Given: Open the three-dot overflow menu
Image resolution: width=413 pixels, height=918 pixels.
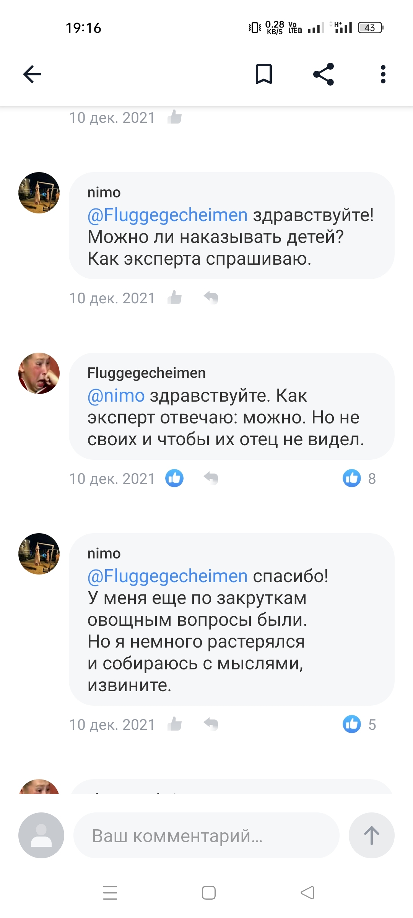Looking at the screenshot, I should pos(383,74).
